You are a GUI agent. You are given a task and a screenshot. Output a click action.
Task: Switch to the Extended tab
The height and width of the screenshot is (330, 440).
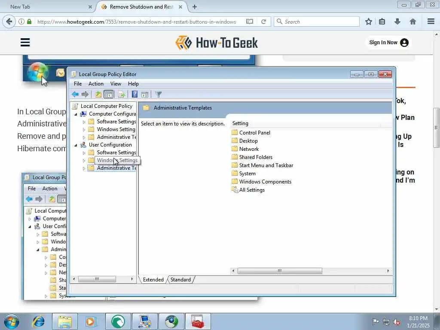pos(153,279)
